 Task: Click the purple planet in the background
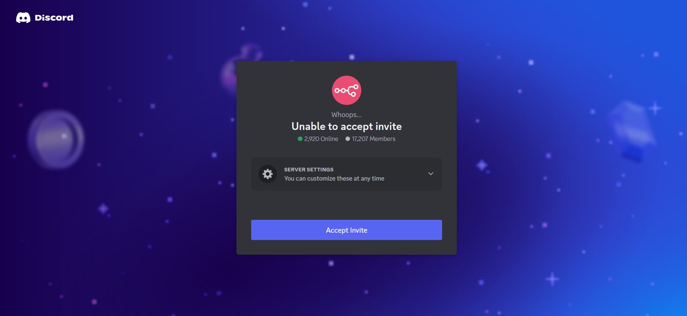[56, 139]
